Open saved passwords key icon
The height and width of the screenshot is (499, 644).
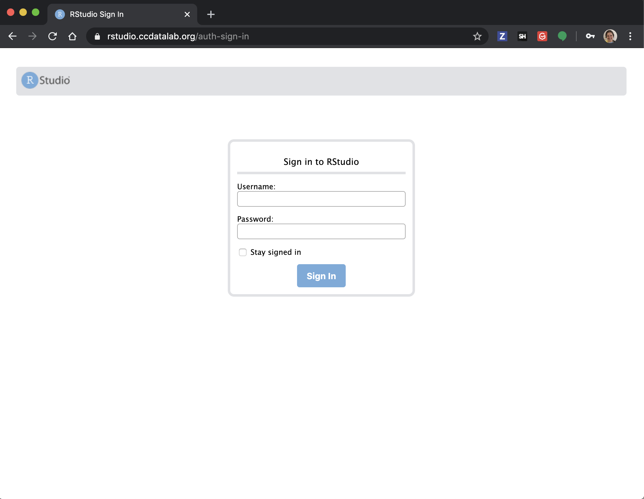[590, 36]
